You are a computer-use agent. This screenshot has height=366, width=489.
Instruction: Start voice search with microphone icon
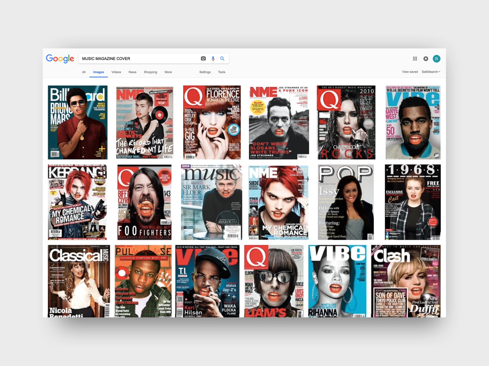[213, 59]
